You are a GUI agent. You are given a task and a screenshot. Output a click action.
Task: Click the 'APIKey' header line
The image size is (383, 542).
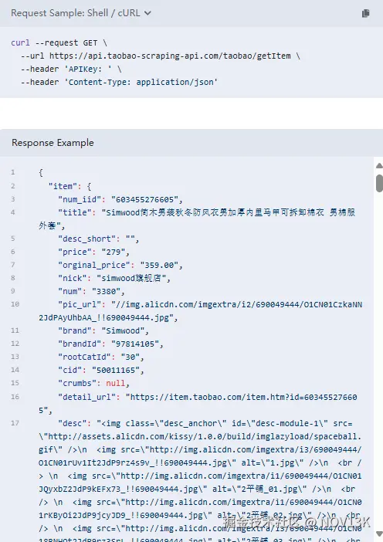(x=71, y=69)
